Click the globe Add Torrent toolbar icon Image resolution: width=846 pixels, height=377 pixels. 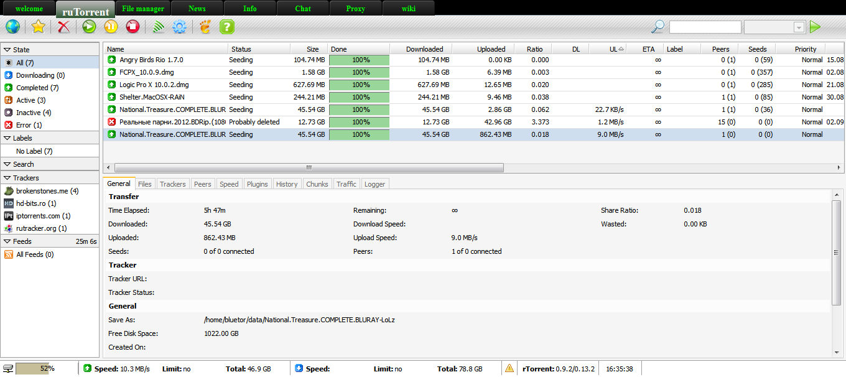12,27
